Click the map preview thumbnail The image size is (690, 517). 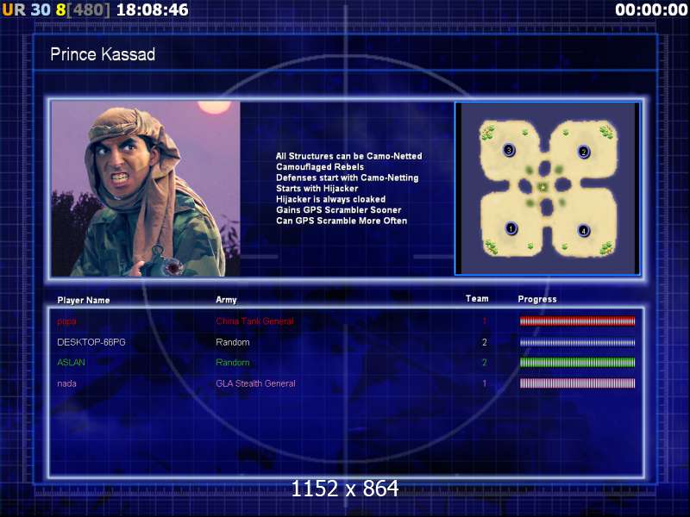[x=547, y=189]
